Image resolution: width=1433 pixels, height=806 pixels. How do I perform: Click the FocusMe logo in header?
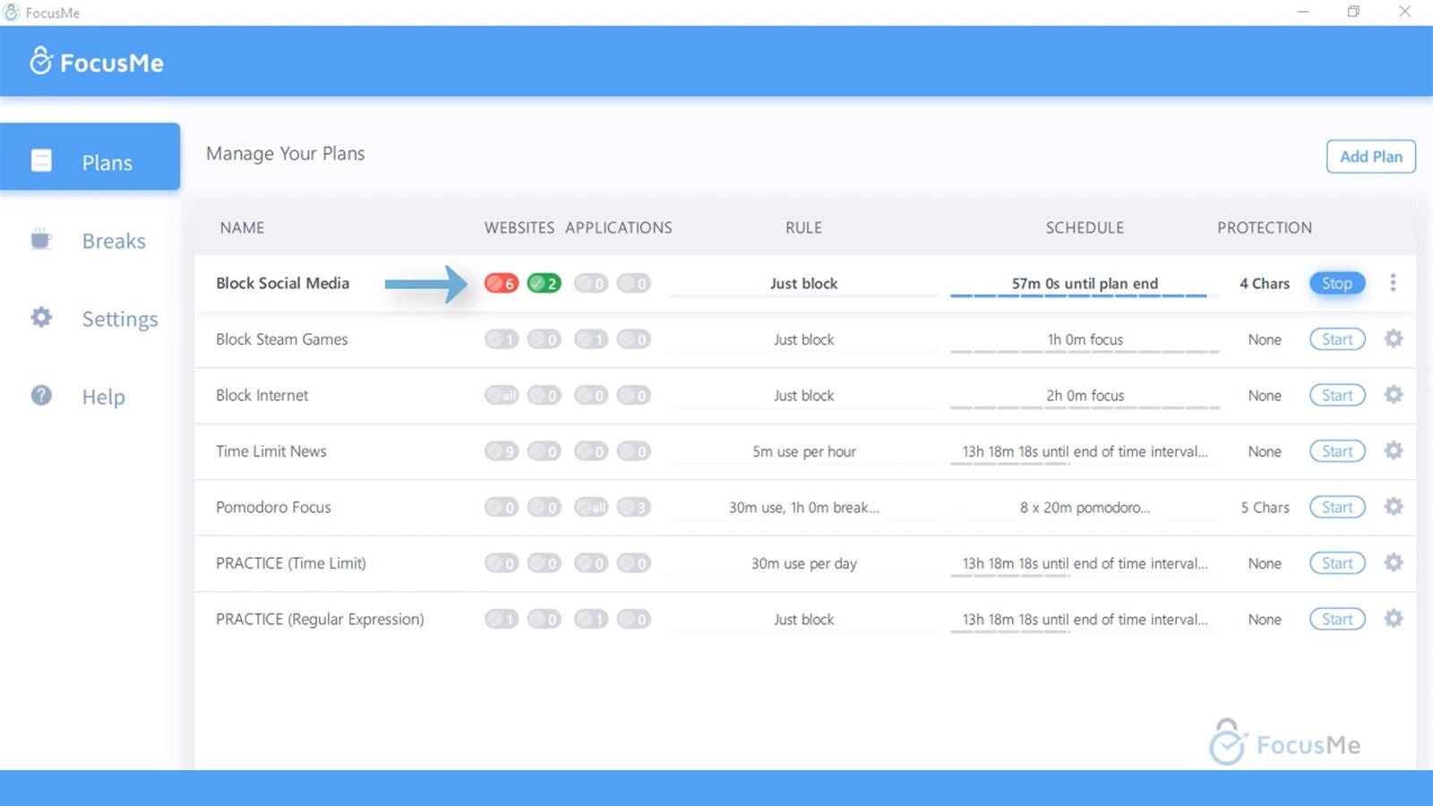coord(97,62)
